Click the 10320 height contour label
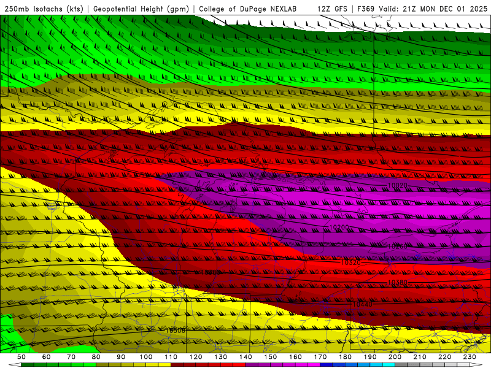The width and height of the screenshot is (491, 368). coord(350,263)
